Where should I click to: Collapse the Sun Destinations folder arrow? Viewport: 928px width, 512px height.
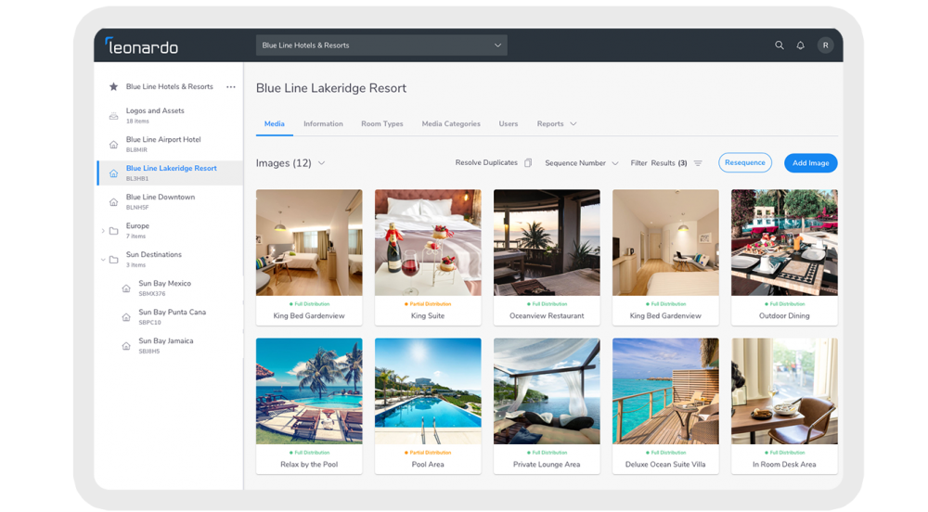point(103,260)
